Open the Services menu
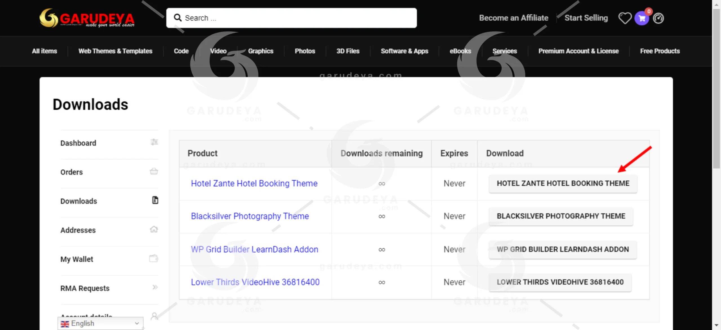This screenshot has width=721, height=330. 505,51
